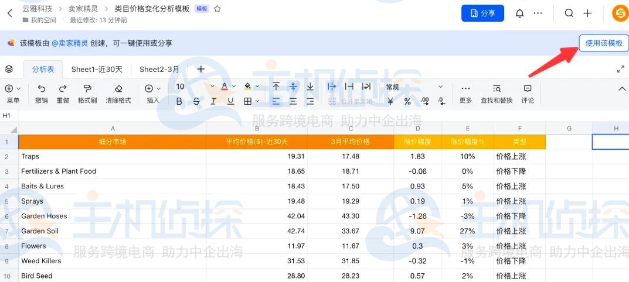Select the Garden Soil cell
Viewport: 629px width, 282px height.
pyautogui.click(x=113, y=231)
